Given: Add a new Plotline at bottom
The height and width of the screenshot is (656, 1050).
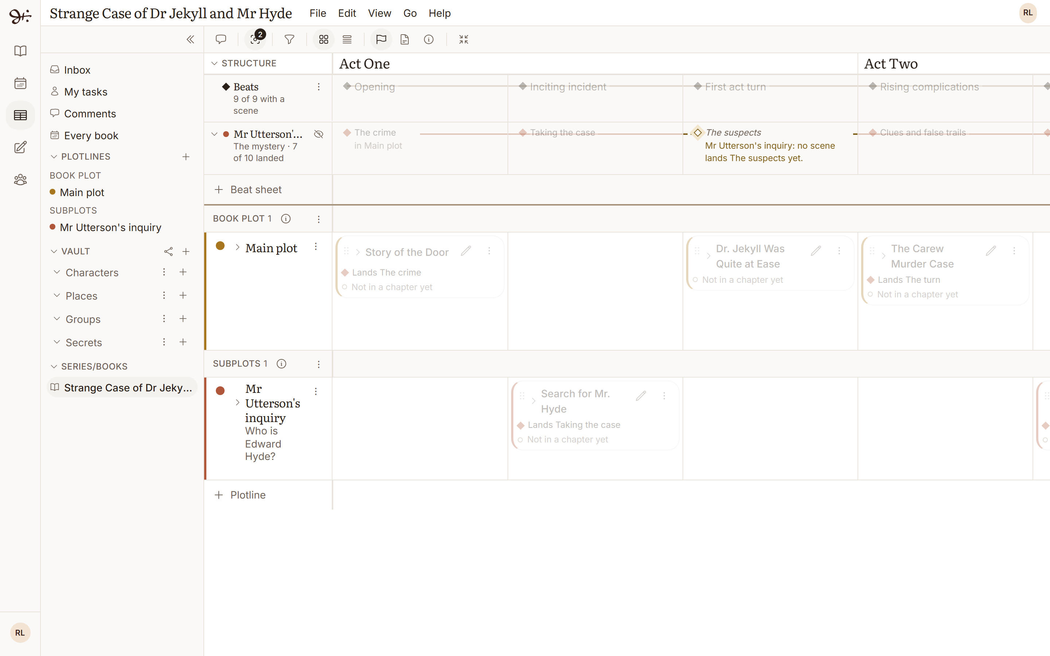Looking at the screenshot, I should point(240,495).
